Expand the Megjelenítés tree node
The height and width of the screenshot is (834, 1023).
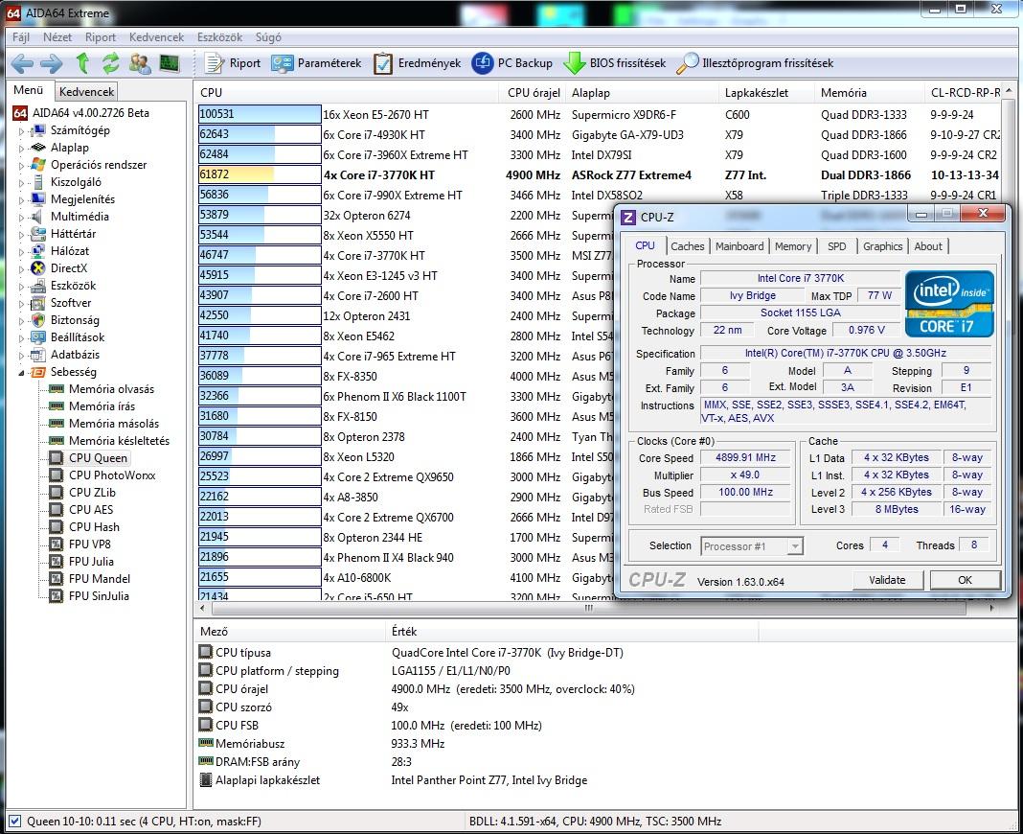(21, 199)
